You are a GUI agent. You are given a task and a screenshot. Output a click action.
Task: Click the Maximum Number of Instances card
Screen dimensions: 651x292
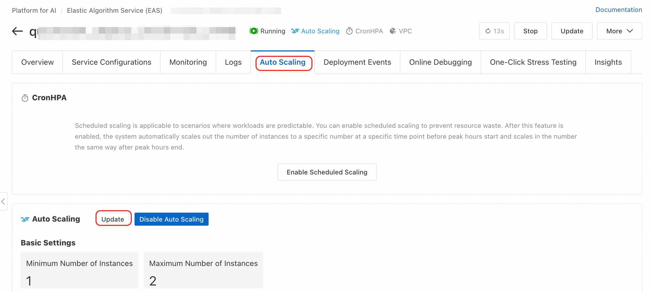(x=203, y=270)
